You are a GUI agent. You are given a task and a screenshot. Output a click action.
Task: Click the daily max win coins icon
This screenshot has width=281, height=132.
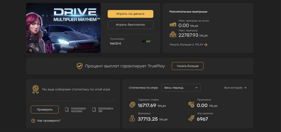[173, 25]
